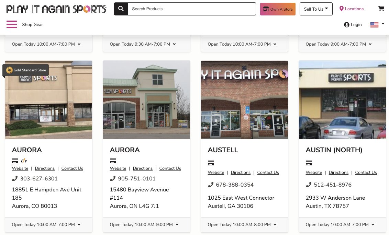Open Aurora ON store photo

click(146, 100)
